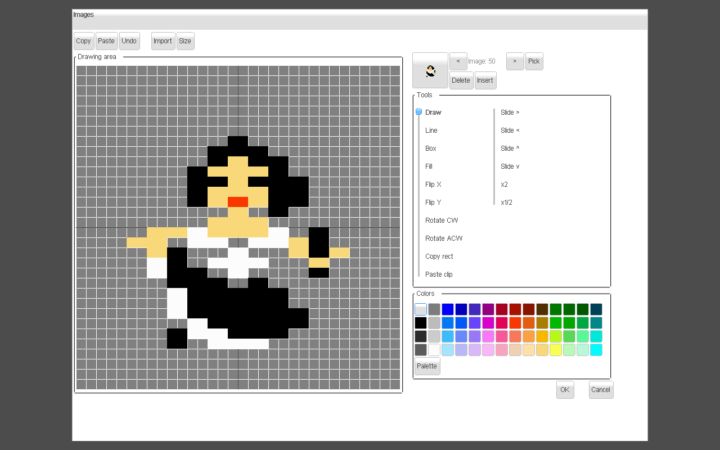Image resolution: width=720 pixels, height=450 pixels.
Task: Insert a new image
Action: 485,80
